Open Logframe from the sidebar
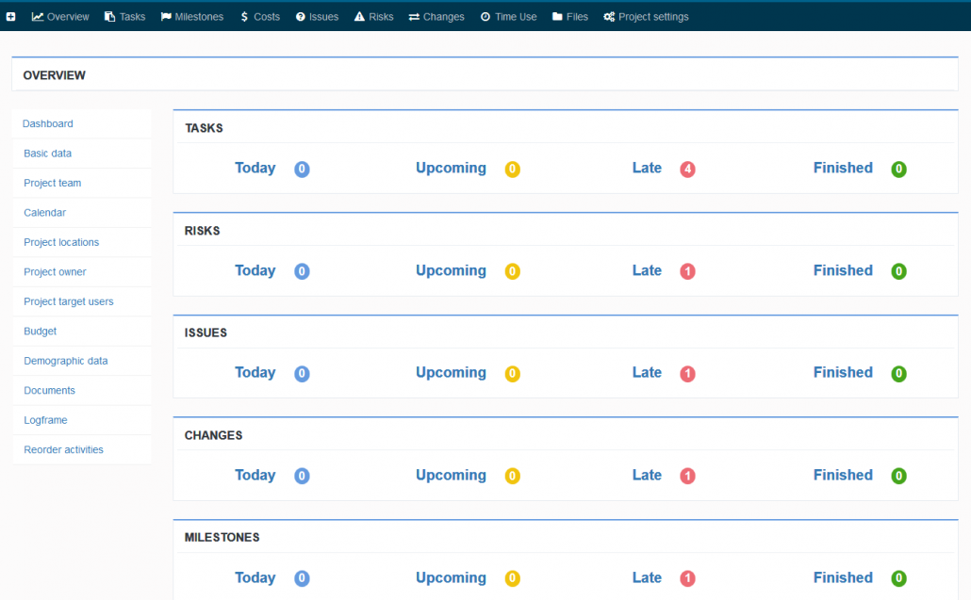 point(45,420)
